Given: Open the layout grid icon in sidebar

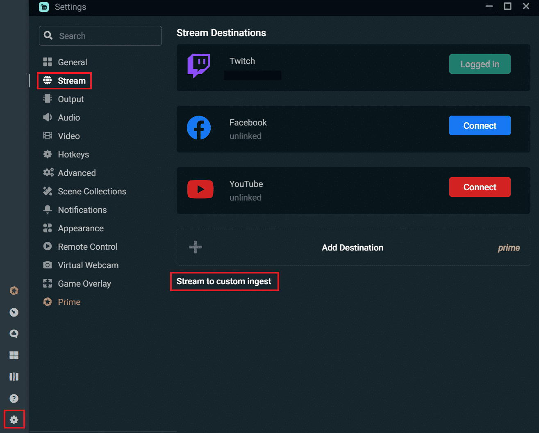Looking at the screenshot, I should (x=14, y=355).
